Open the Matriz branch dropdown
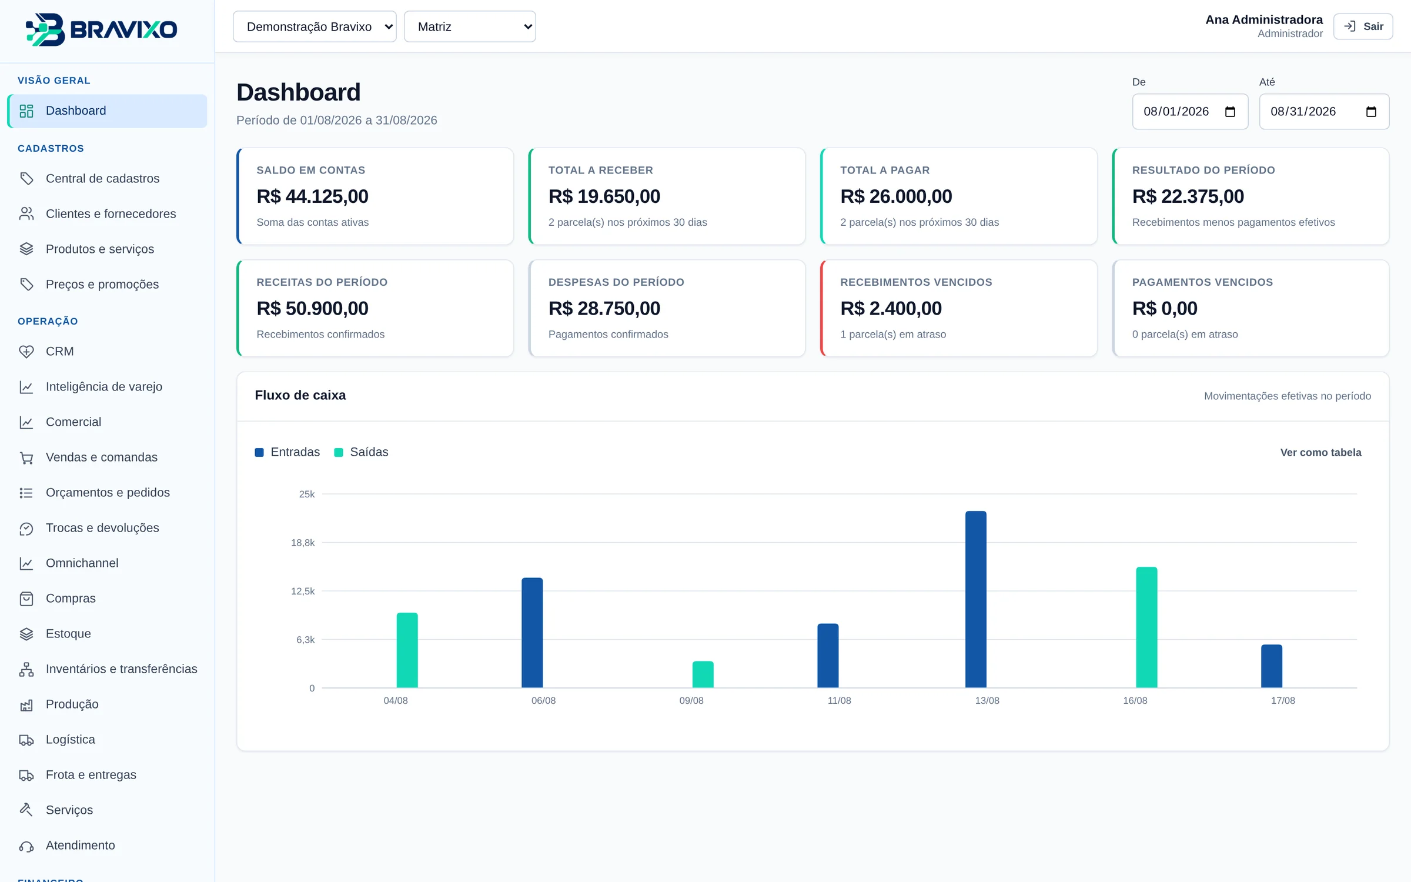1411x882 pixels. (x=470, y=26)
